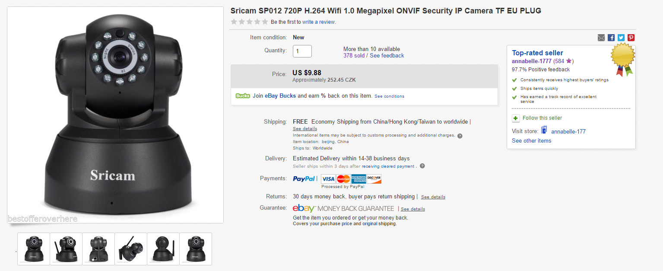
Task: Expand shipping See details link
Action: click(305, 129)
